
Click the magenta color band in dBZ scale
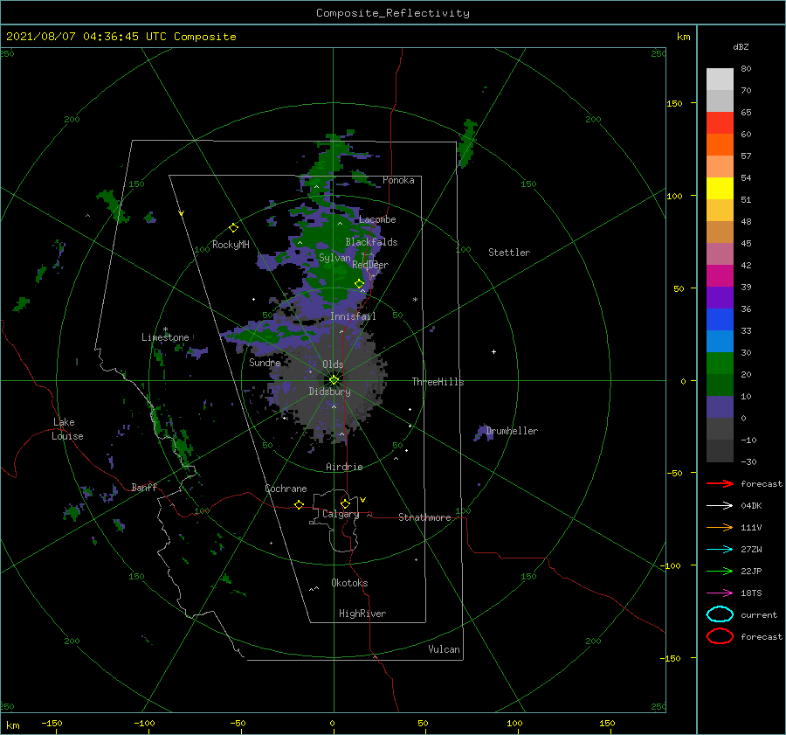pos(720,275)
